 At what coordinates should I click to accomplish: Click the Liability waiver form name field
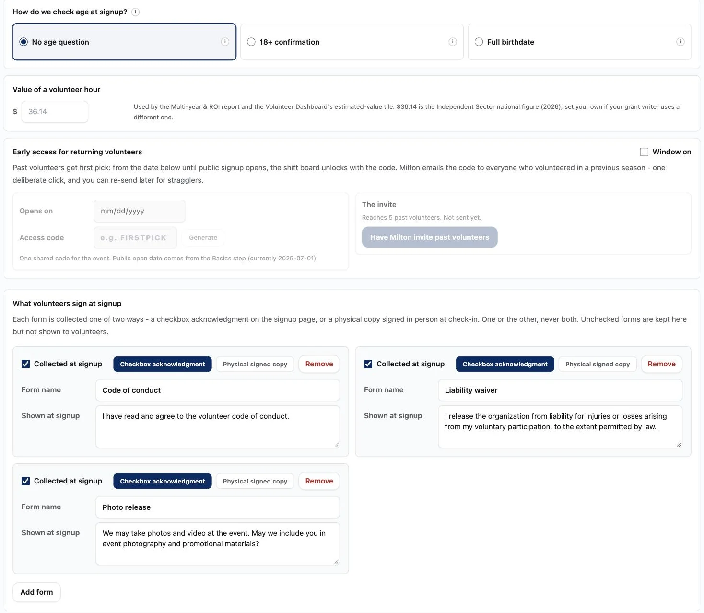click(x=560, y=390)
